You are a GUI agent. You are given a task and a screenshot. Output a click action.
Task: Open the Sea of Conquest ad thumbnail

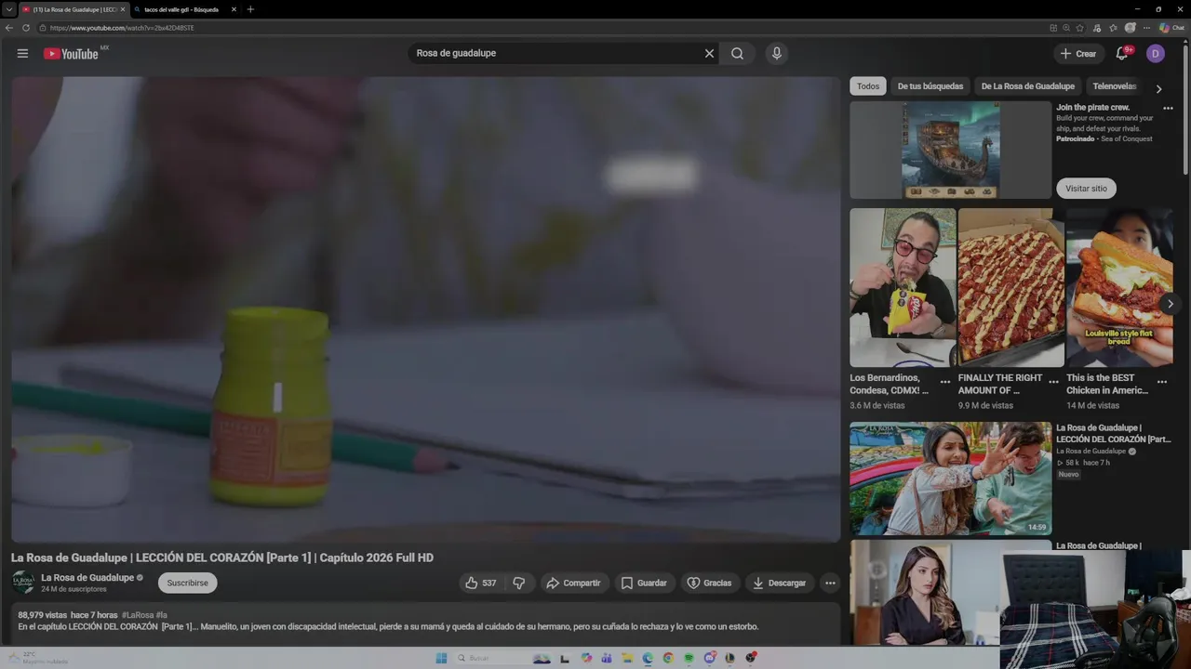tap(950, 150)
